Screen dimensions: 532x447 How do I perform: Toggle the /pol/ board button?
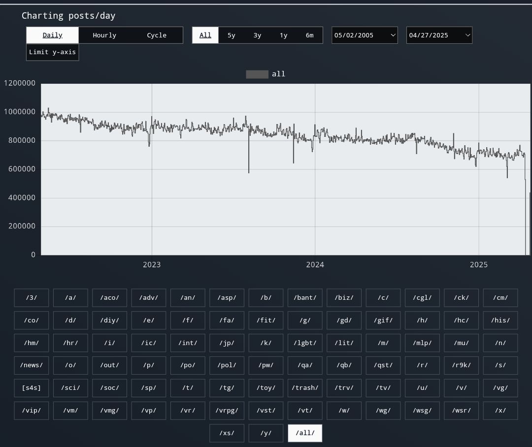click(x=227, y=365)
